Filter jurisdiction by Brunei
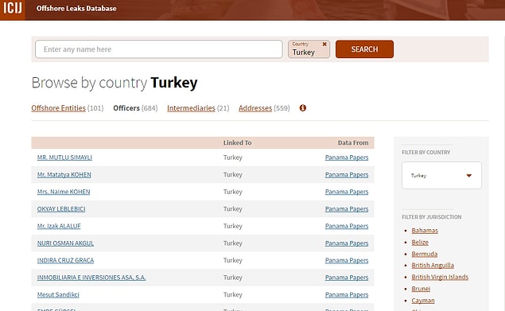The image size is (505, 311). [421, 289]
